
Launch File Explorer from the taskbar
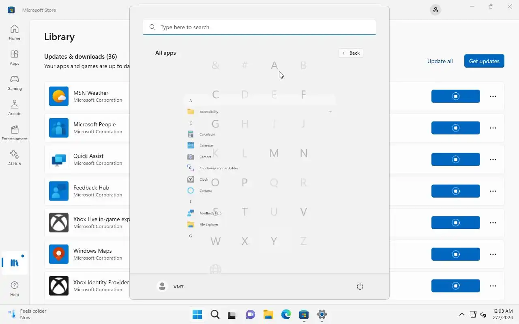pyautogui.click(x=268, y=314)
